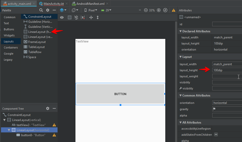Open the API level 29 dropdown

pyautogui.click(x=106, y=10)
